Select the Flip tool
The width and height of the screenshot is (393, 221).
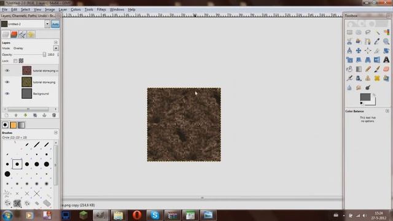pyautogui.click(x=377, y=60)
